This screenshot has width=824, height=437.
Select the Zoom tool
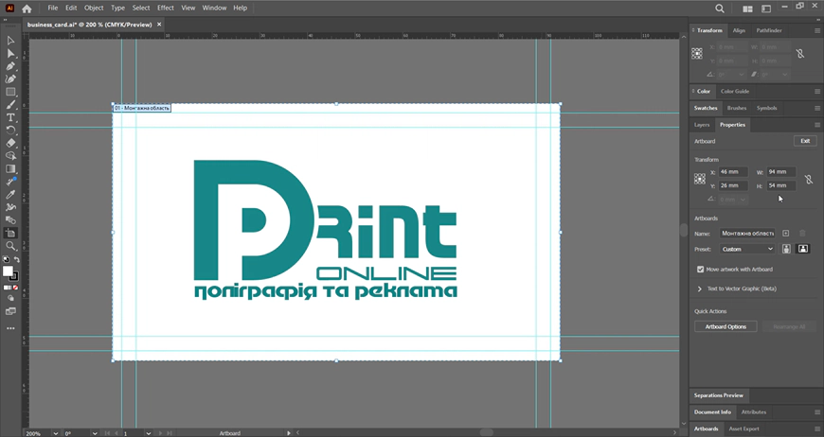coord(10,246)
